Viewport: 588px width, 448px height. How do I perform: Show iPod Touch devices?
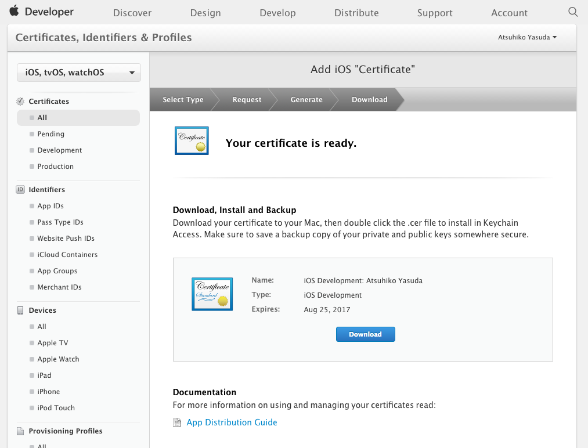(56, 408)
